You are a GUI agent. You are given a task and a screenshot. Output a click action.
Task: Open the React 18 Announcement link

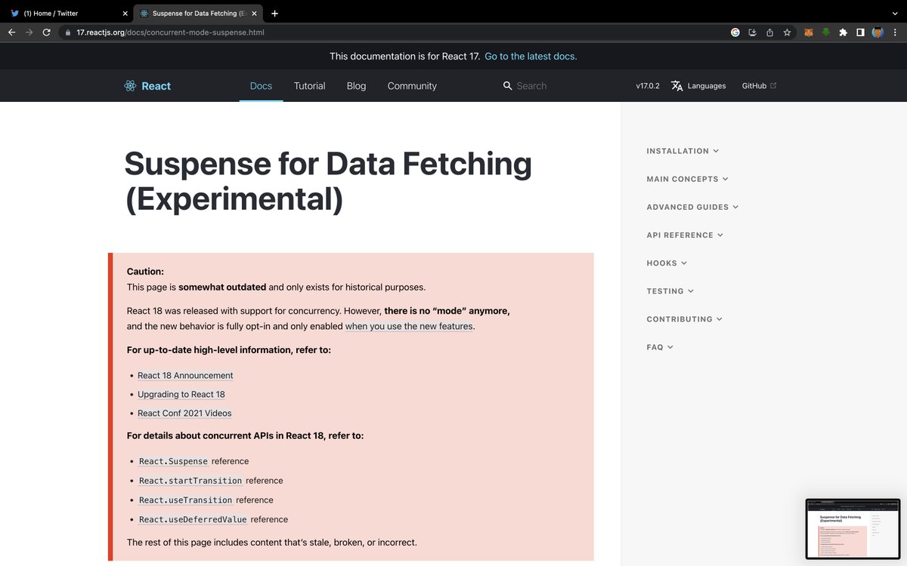(x=185, y=375)
